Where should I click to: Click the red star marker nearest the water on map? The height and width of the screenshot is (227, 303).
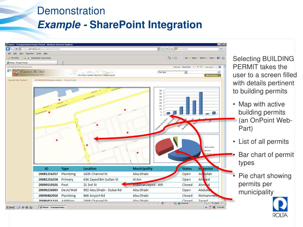point(59,100)
